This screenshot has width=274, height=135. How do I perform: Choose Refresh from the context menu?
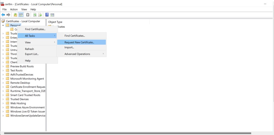(38, 49)
